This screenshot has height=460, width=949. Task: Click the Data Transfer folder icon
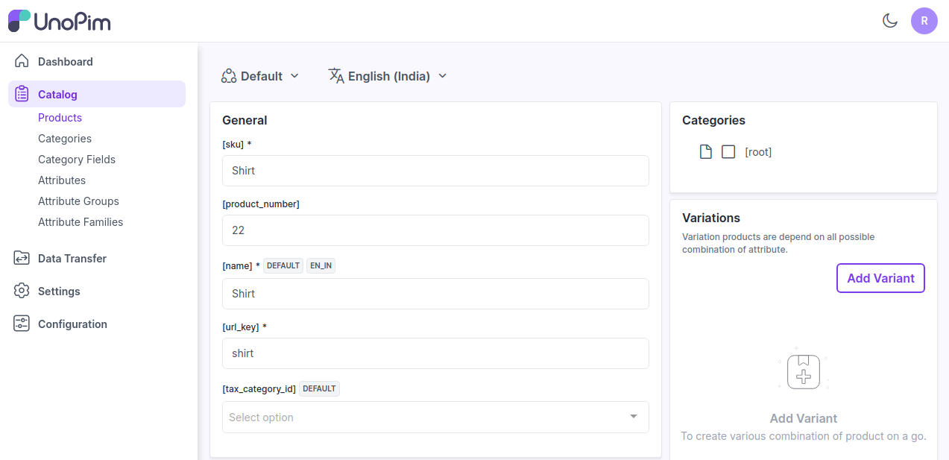coord(22,258)
